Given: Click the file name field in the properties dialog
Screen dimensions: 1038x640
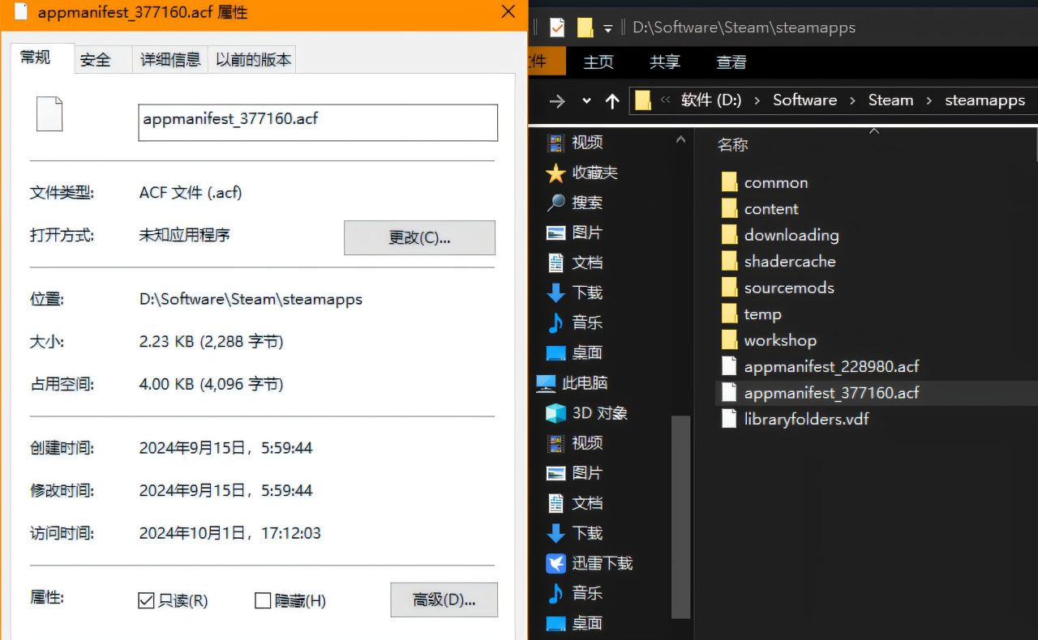Looking at the screenshot, I should pyautogui.click(x=318, y=122).
